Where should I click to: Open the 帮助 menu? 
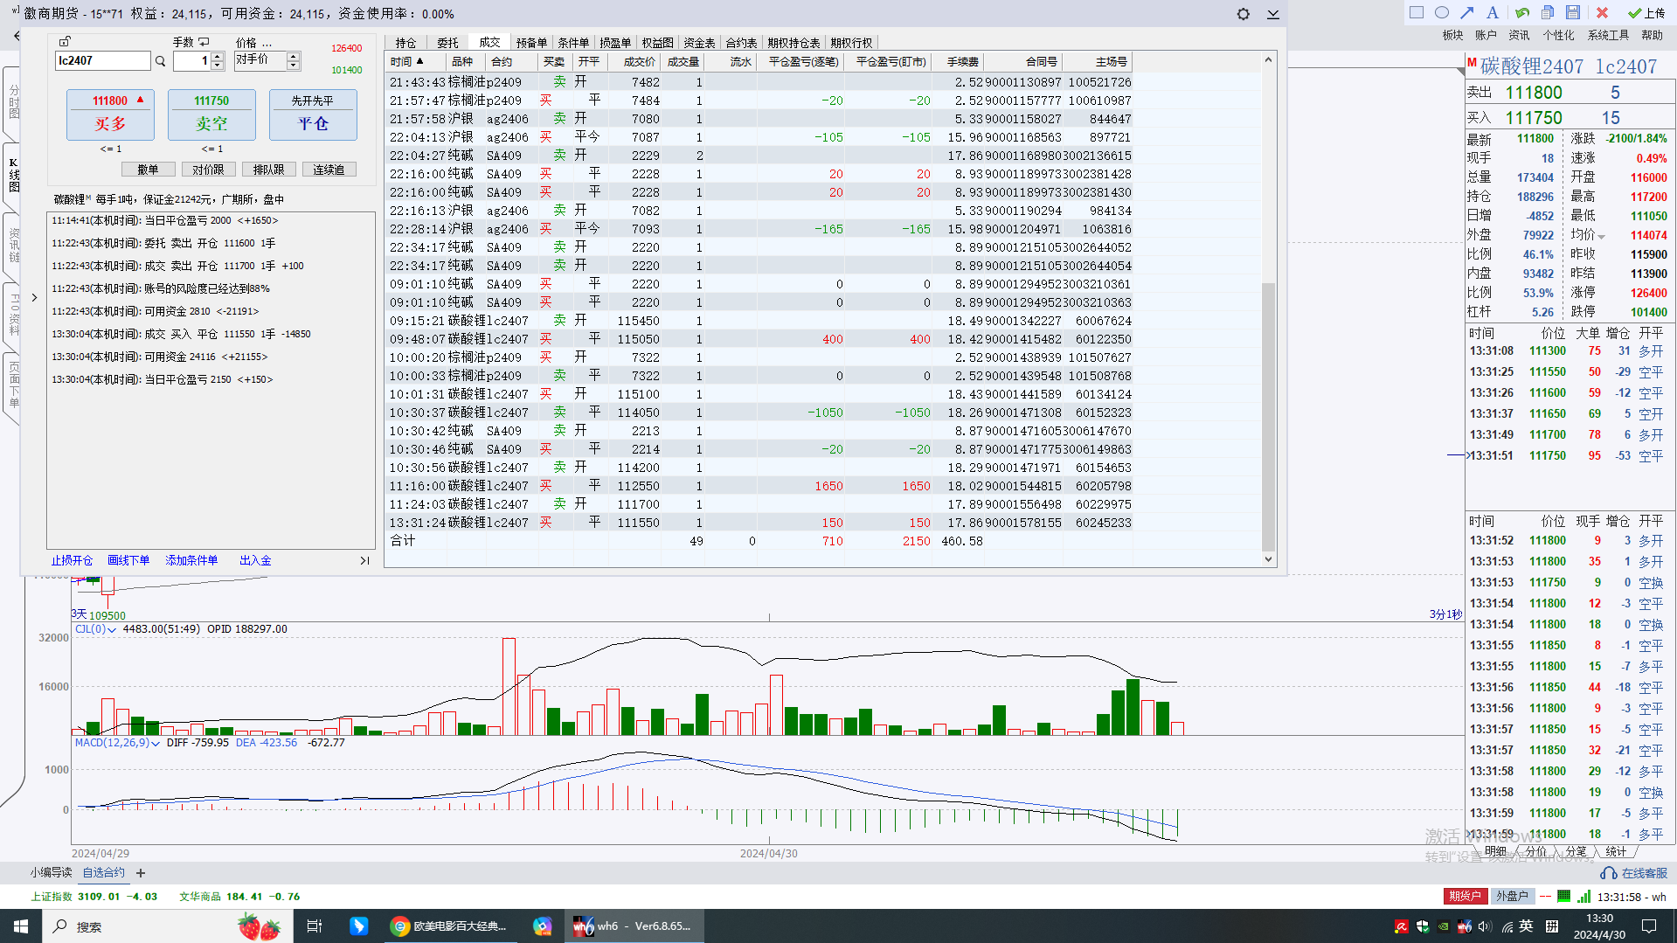[x=1652, y=35]
